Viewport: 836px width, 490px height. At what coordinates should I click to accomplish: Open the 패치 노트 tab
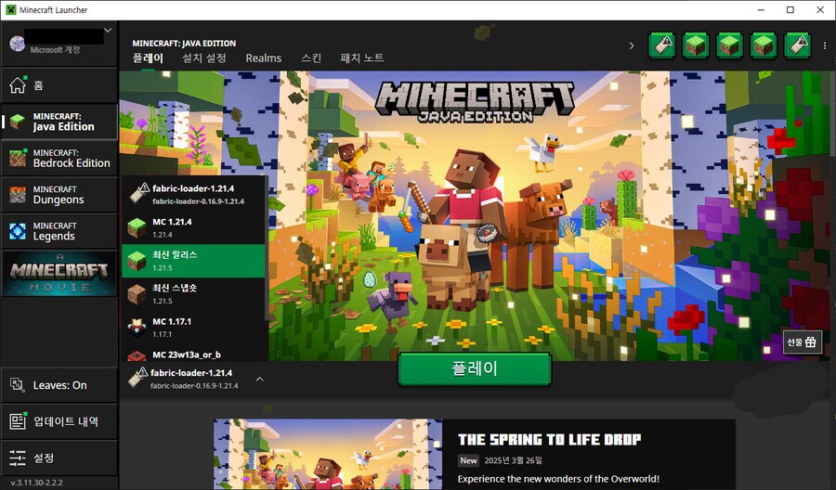pos(362,58)
